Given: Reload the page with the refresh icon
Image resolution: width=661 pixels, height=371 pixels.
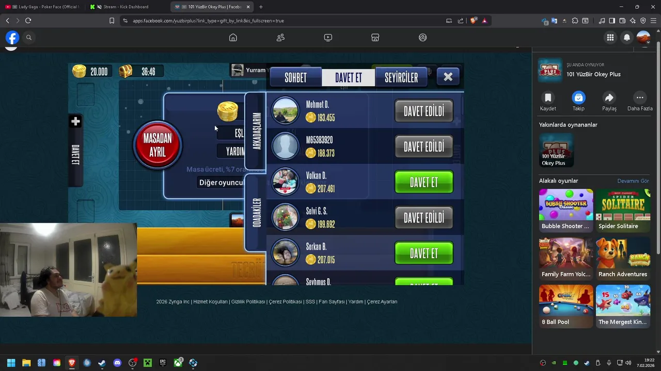Looking at the screenshot, I should [28, 21].
